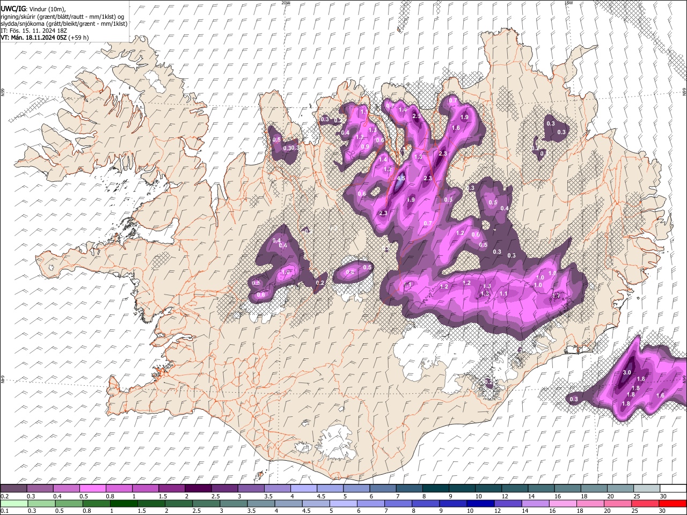Click the 15W longitude label
Viewport: 687px width, 515px height.
568,3
